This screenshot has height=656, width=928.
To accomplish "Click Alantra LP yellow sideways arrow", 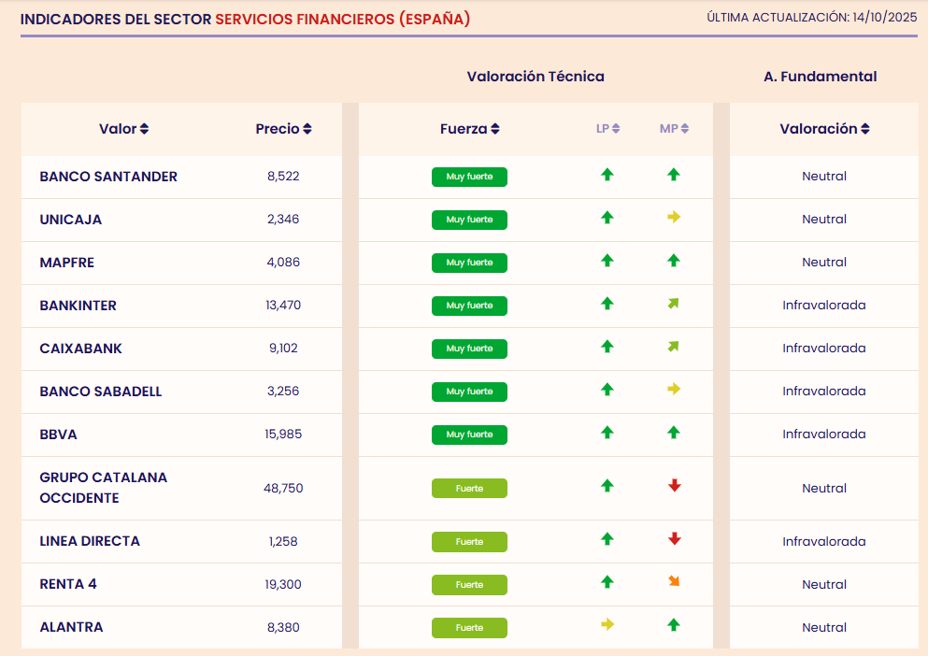I will point(607,624).
